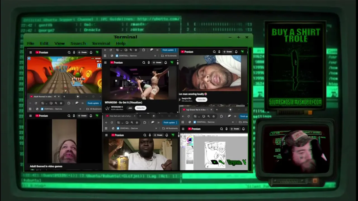This screenshot has width=358, height=201.
Task: Bookmark the WFANGSM page with star icon
Action: (x=136, y=50)
